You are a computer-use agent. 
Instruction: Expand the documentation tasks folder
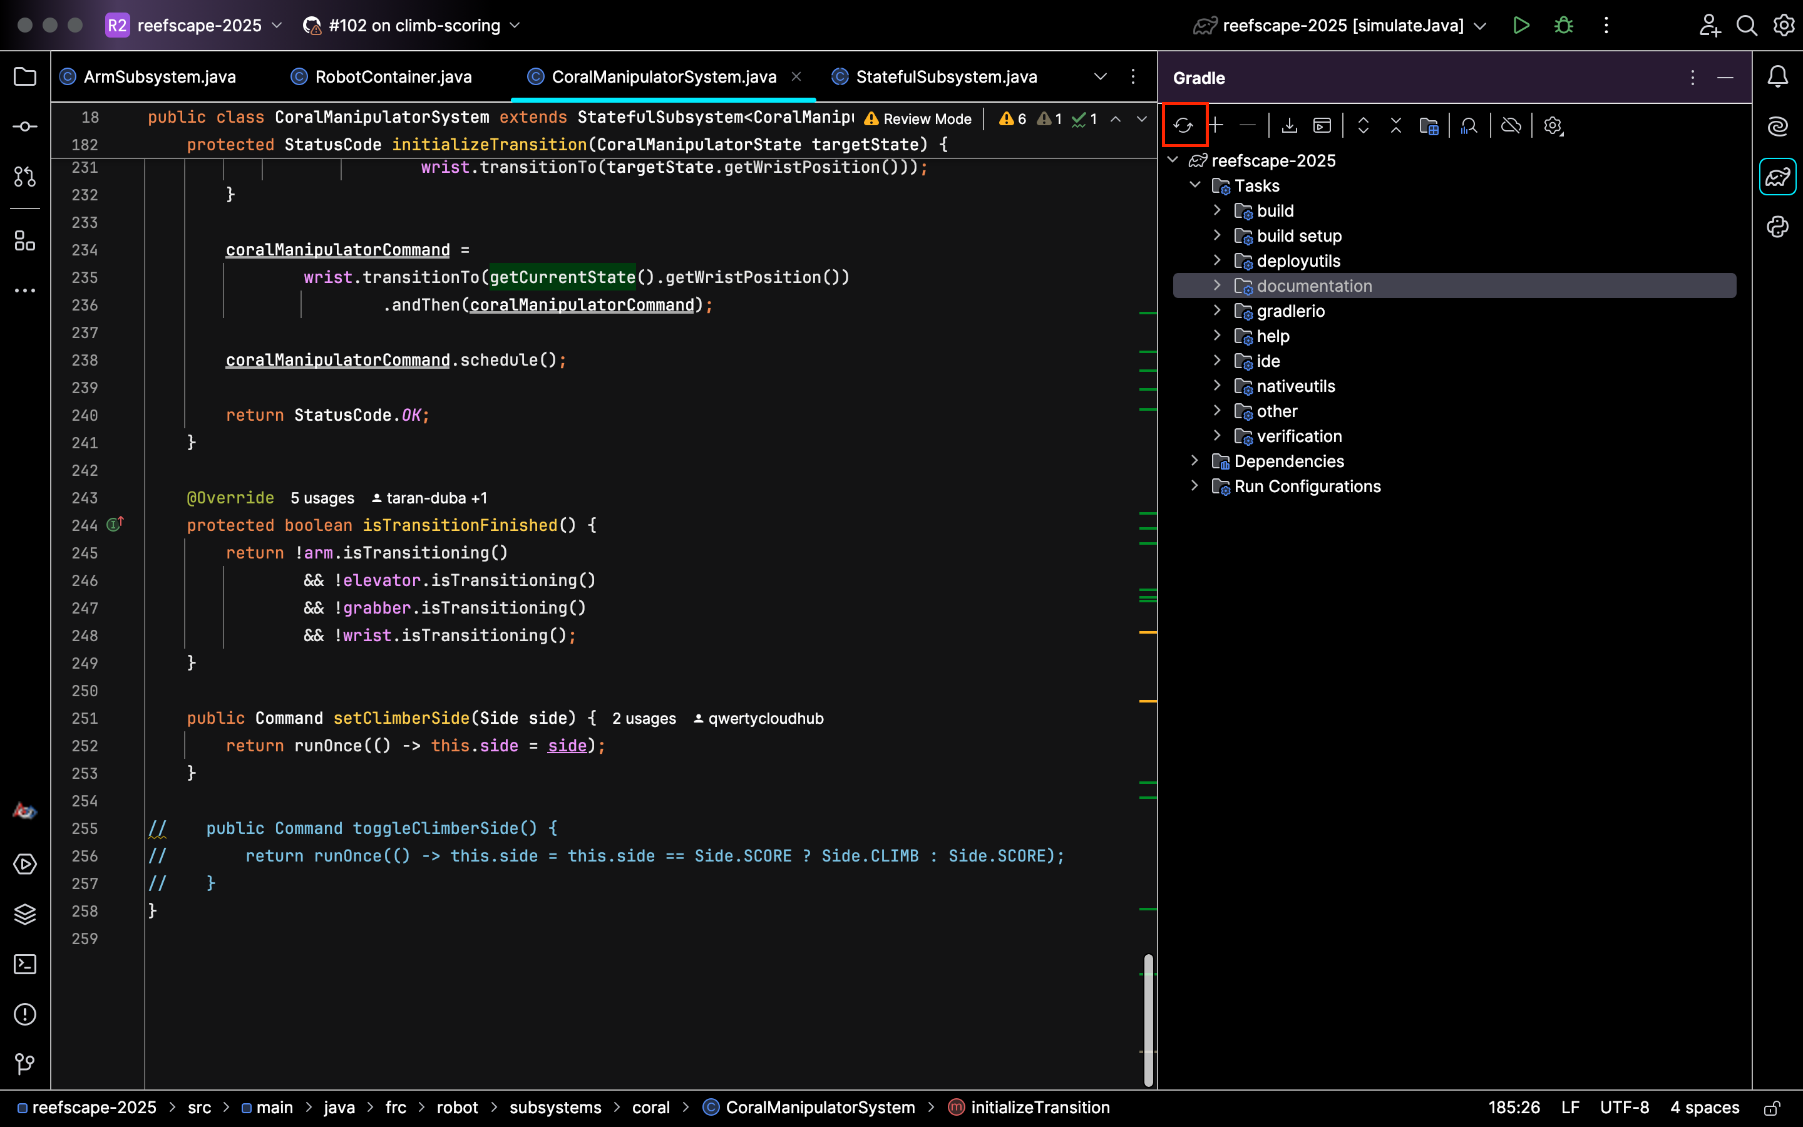pos(1216,286)
